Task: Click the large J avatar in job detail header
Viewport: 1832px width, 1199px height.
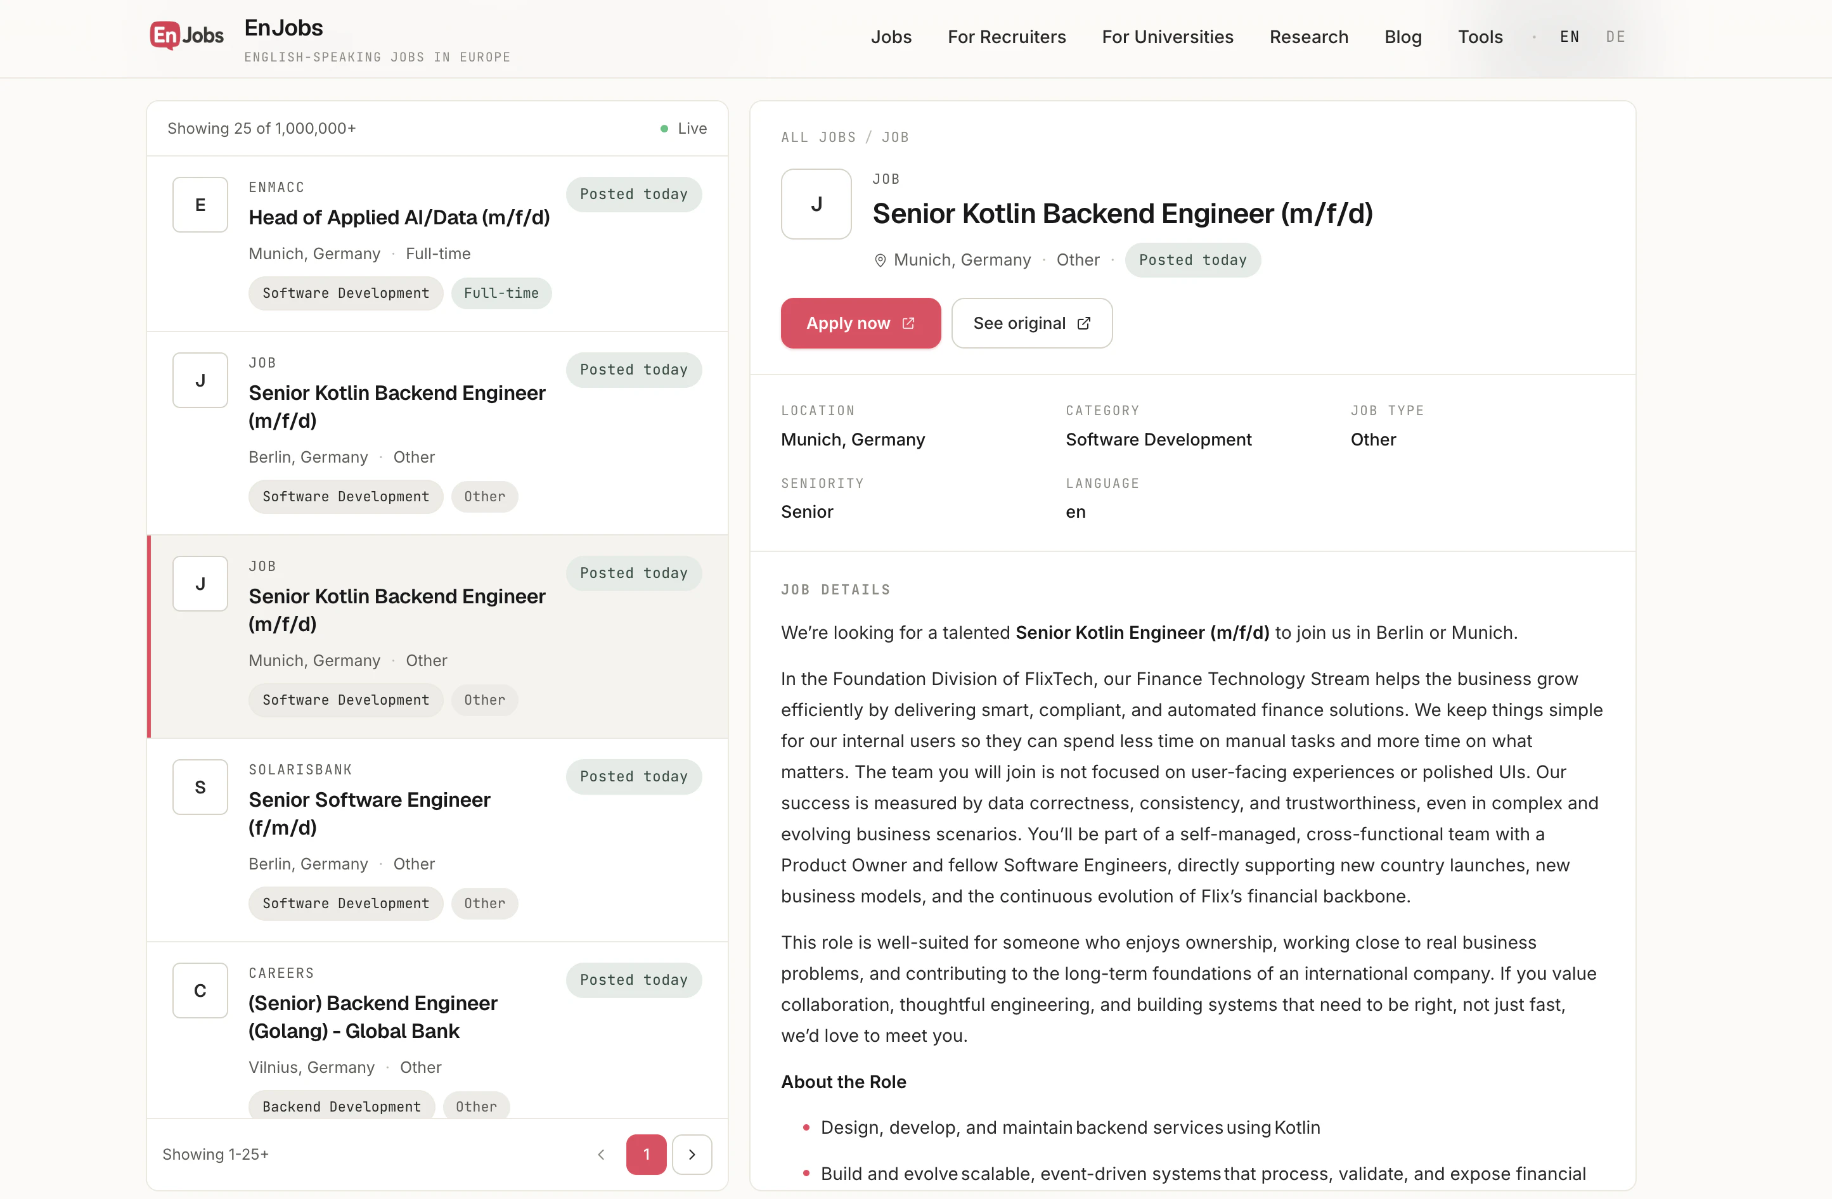Action: pos(816,204)
